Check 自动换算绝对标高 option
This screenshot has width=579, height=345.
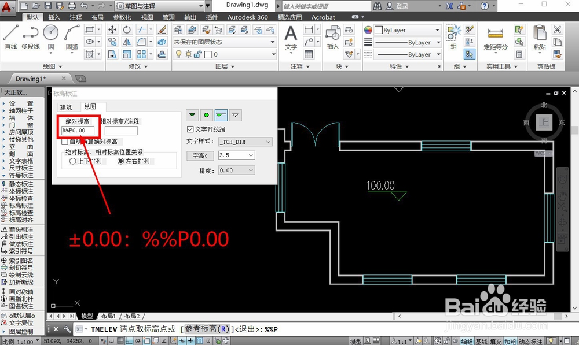point(65,142)
